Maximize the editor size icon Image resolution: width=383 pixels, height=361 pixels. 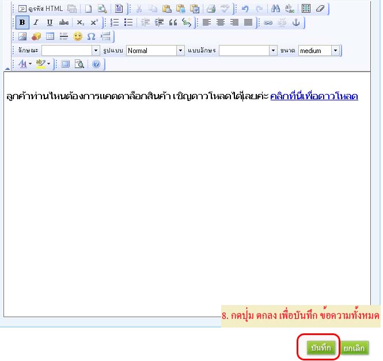(65, 64)
